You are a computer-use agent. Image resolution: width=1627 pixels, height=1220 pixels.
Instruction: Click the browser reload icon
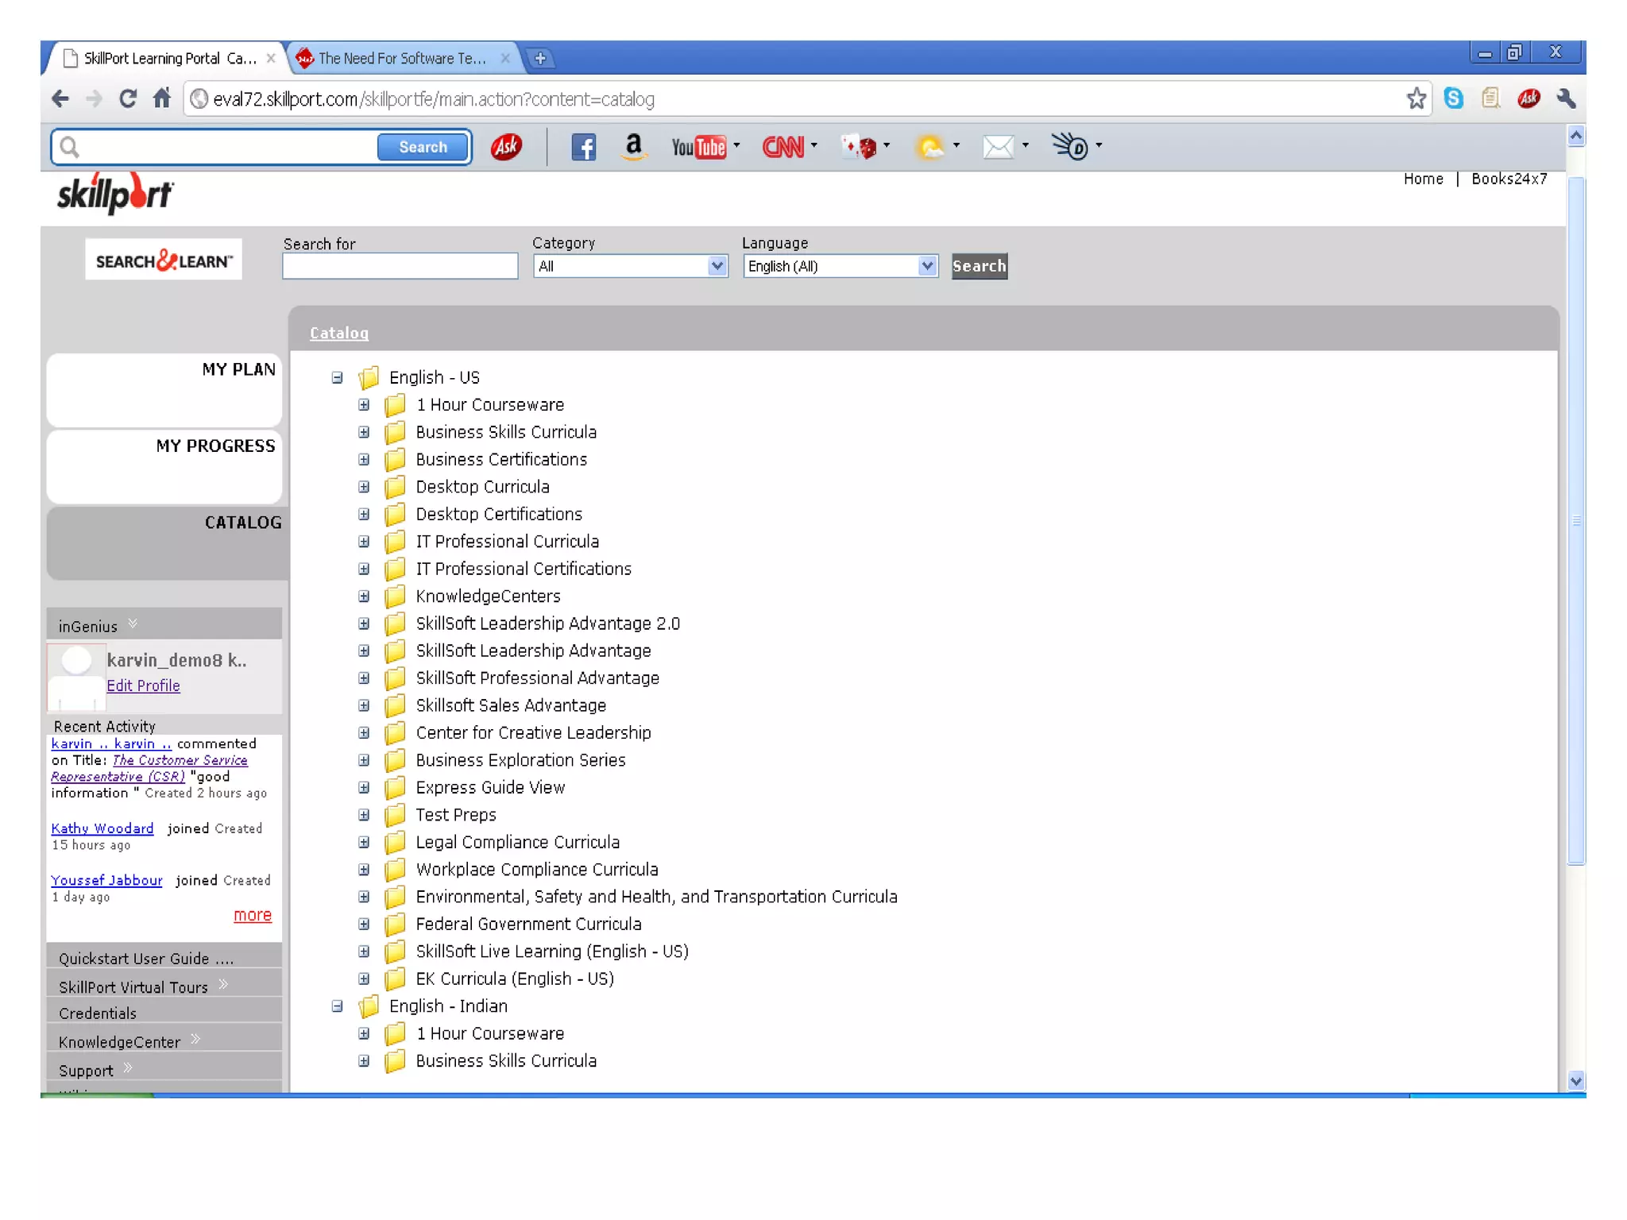128,98
